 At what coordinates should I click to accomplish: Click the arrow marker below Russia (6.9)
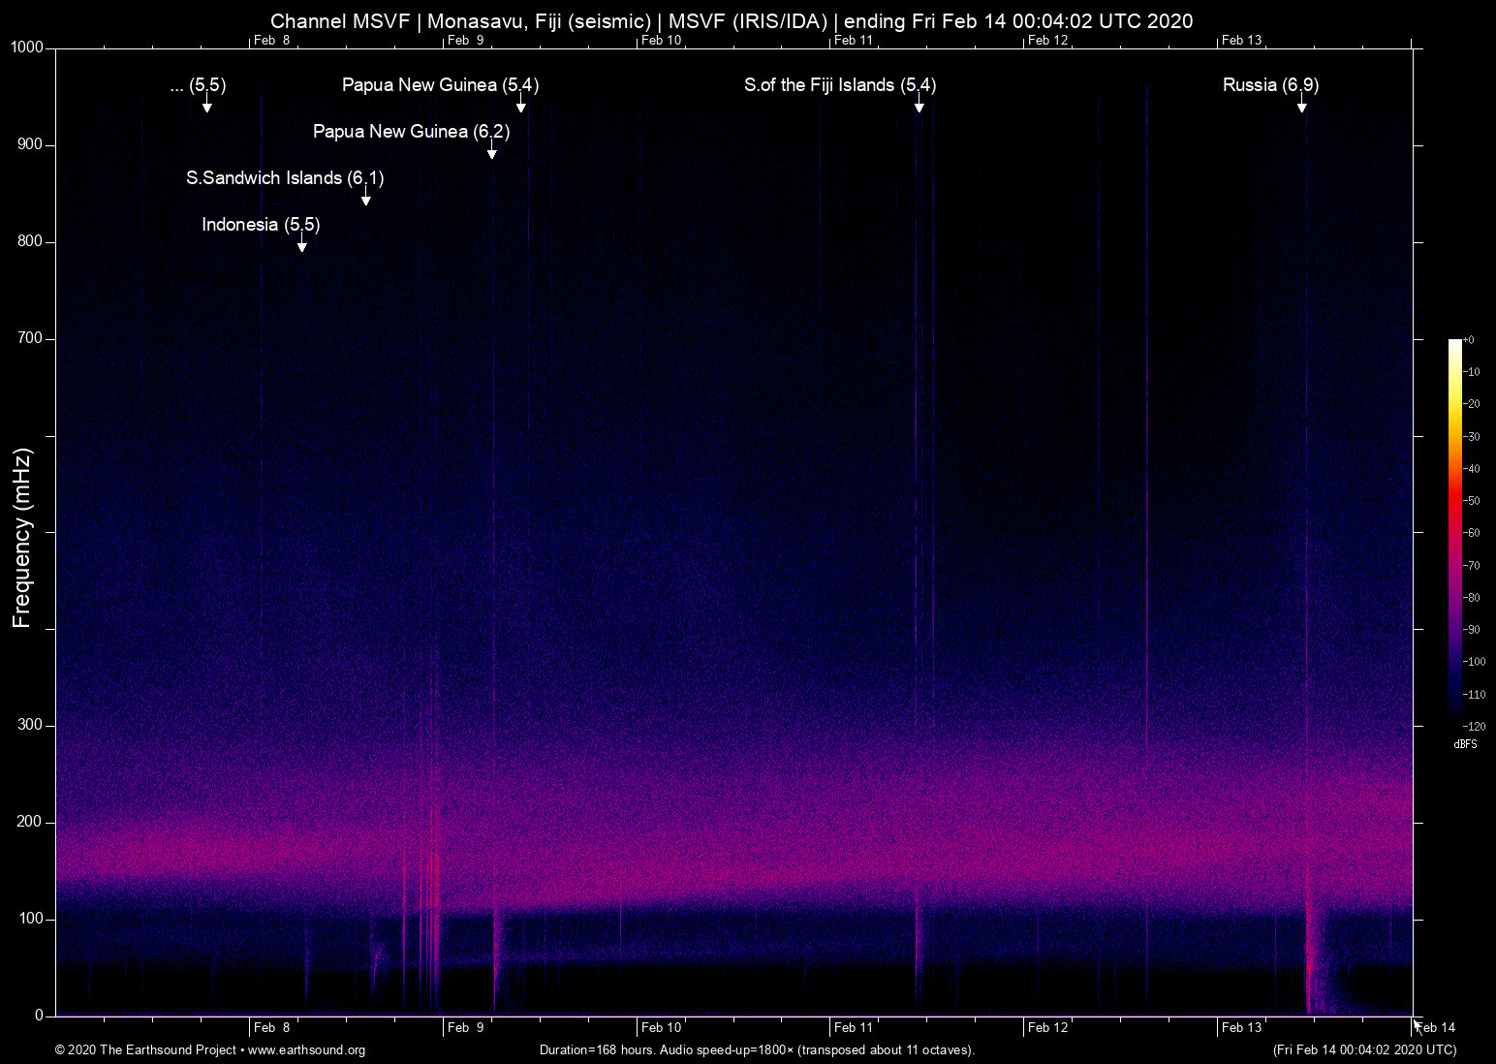pos(1301,107)
